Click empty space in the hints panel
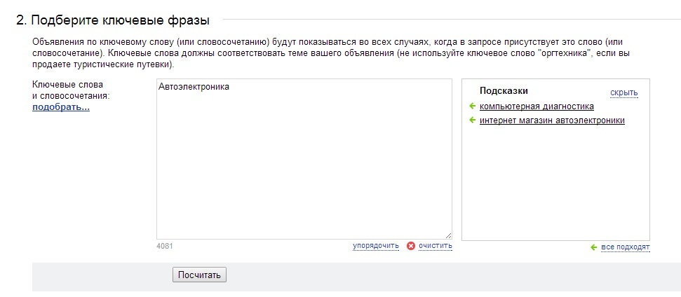681x297 pixels. (555, 182)
